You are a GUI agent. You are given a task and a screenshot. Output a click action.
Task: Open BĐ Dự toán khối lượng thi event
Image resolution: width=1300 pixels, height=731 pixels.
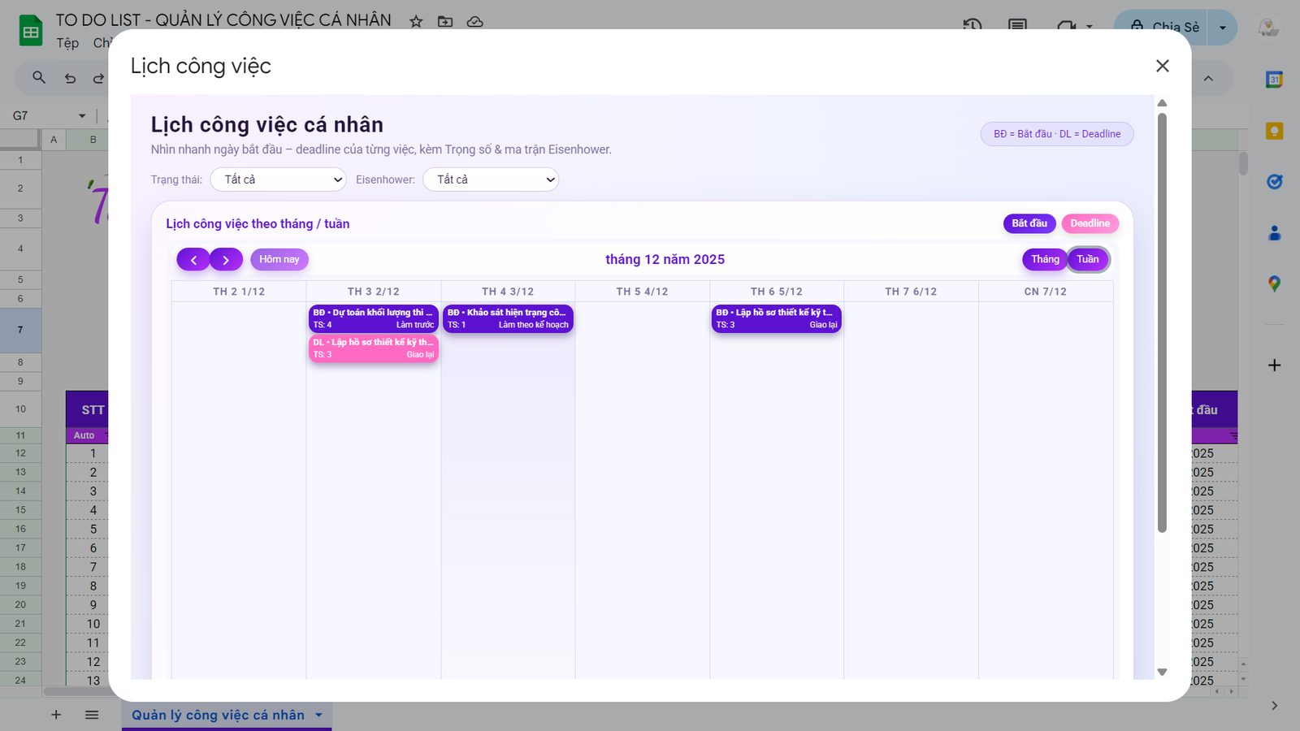pyautogui.click(x=374, y=318)
